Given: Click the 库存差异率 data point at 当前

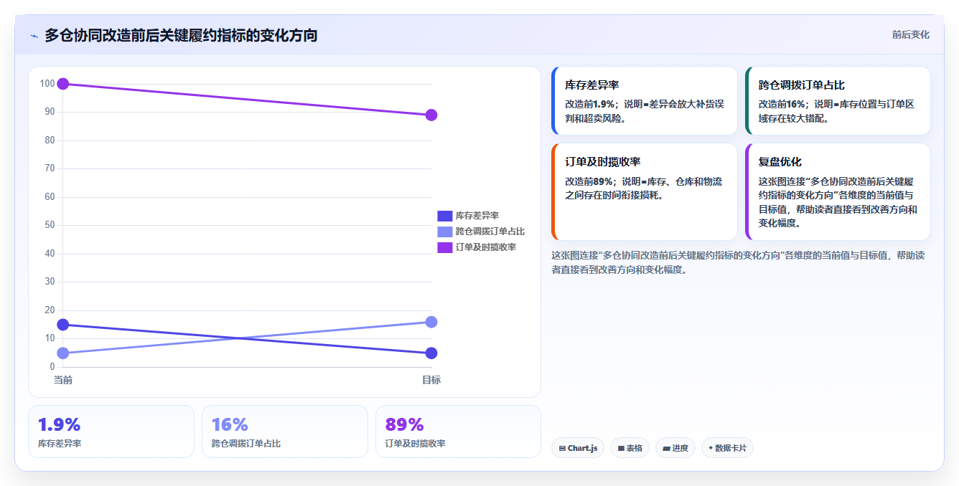Looking at the screenshot, I should [x=63, y=325].
